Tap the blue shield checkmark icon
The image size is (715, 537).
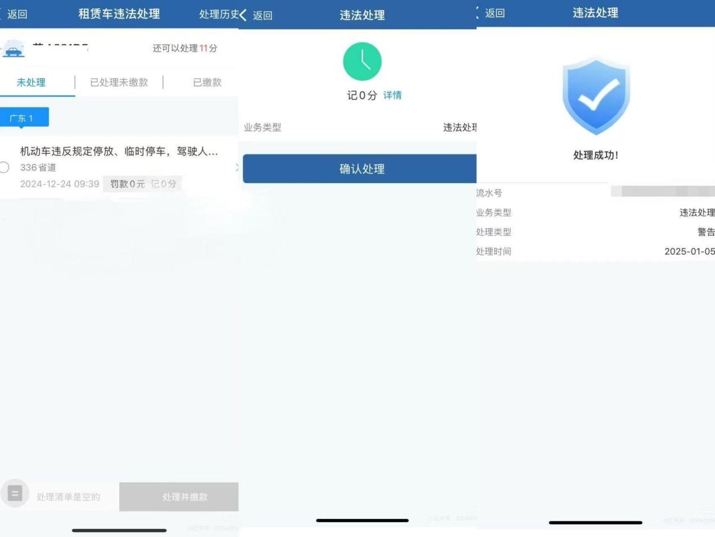(x=596, y=96)
